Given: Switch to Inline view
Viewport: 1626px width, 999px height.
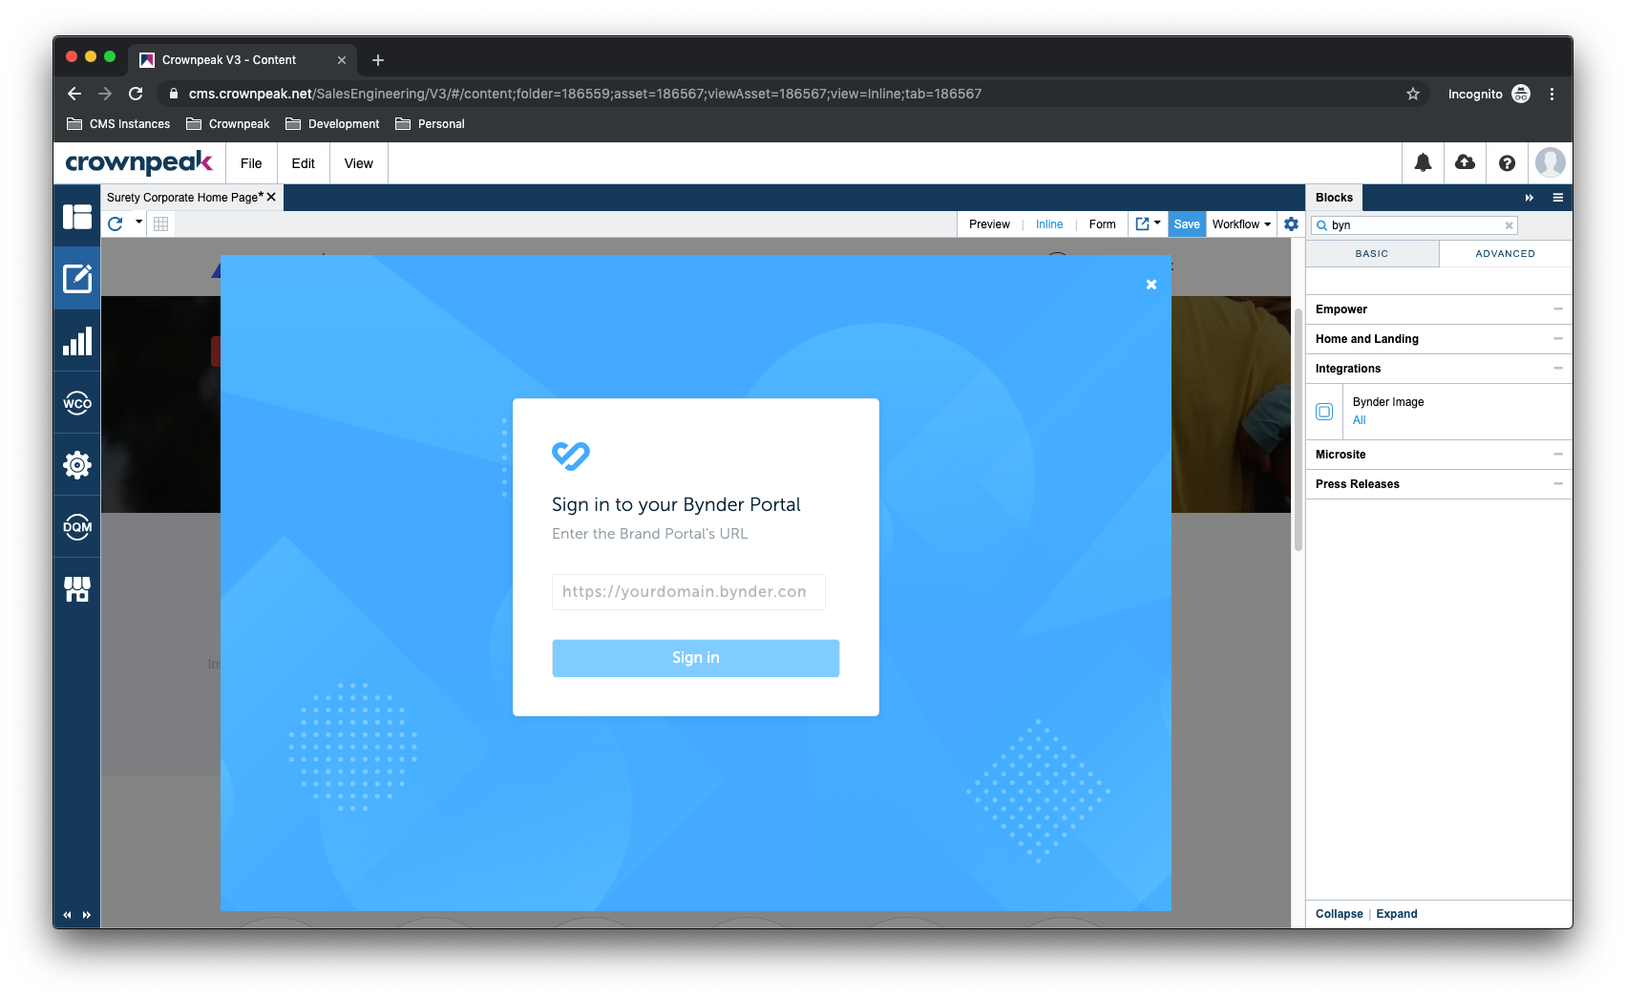Looking at the screenshot, I should 1049,224.
